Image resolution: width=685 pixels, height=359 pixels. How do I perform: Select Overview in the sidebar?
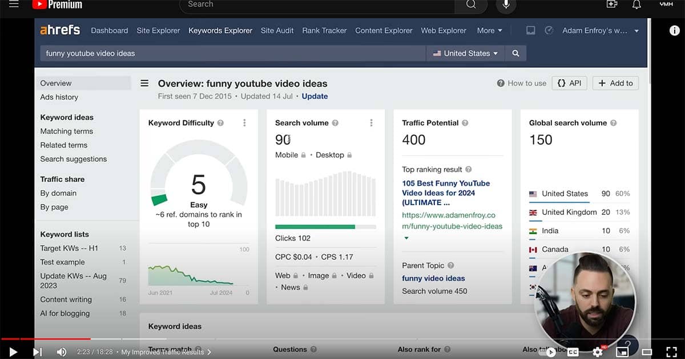83,83
